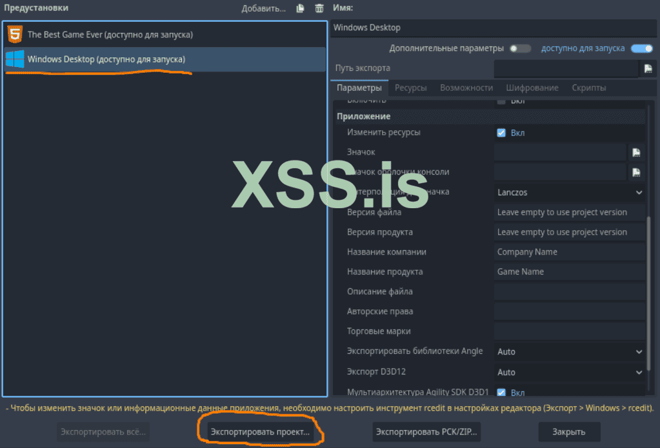Click the Название компании field

(570, 252)
